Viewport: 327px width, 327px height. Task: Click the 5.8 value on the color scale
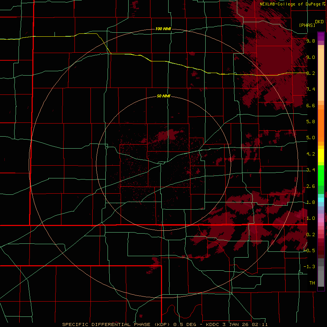click(x=311, y=122)
